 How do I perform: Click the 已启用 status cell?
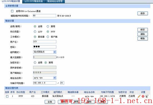click(x=132, y=96)
